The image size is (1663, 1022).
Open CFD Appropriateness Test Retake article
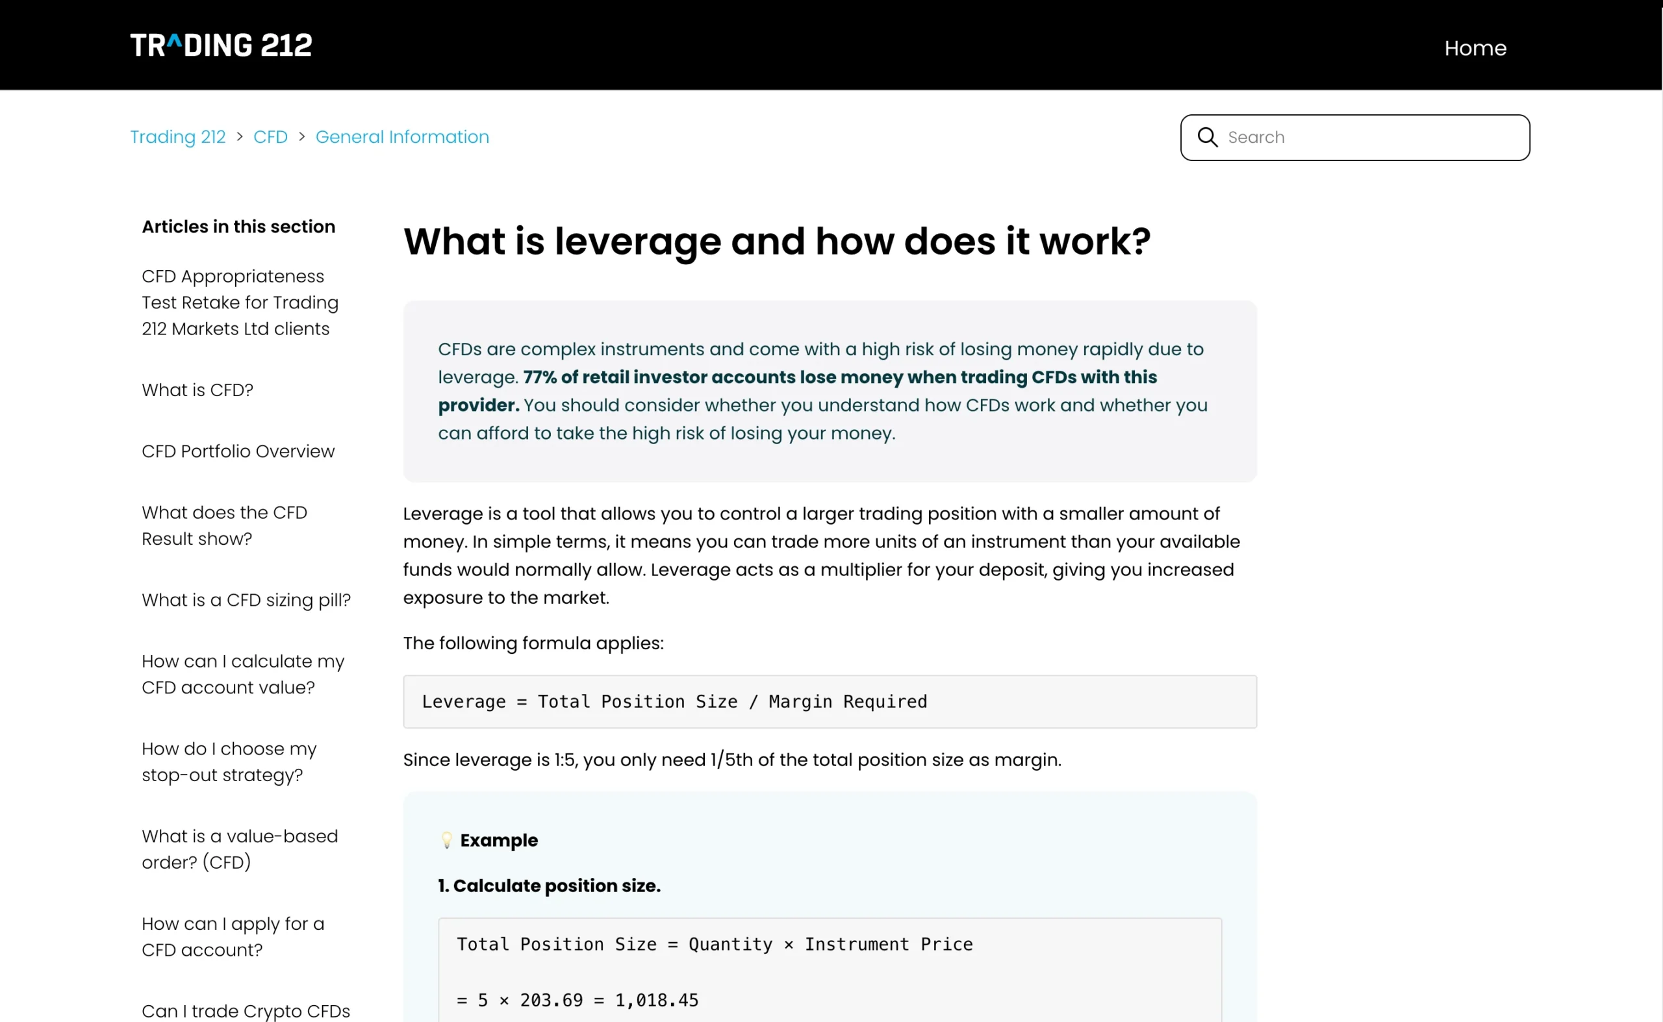[240, 303]
